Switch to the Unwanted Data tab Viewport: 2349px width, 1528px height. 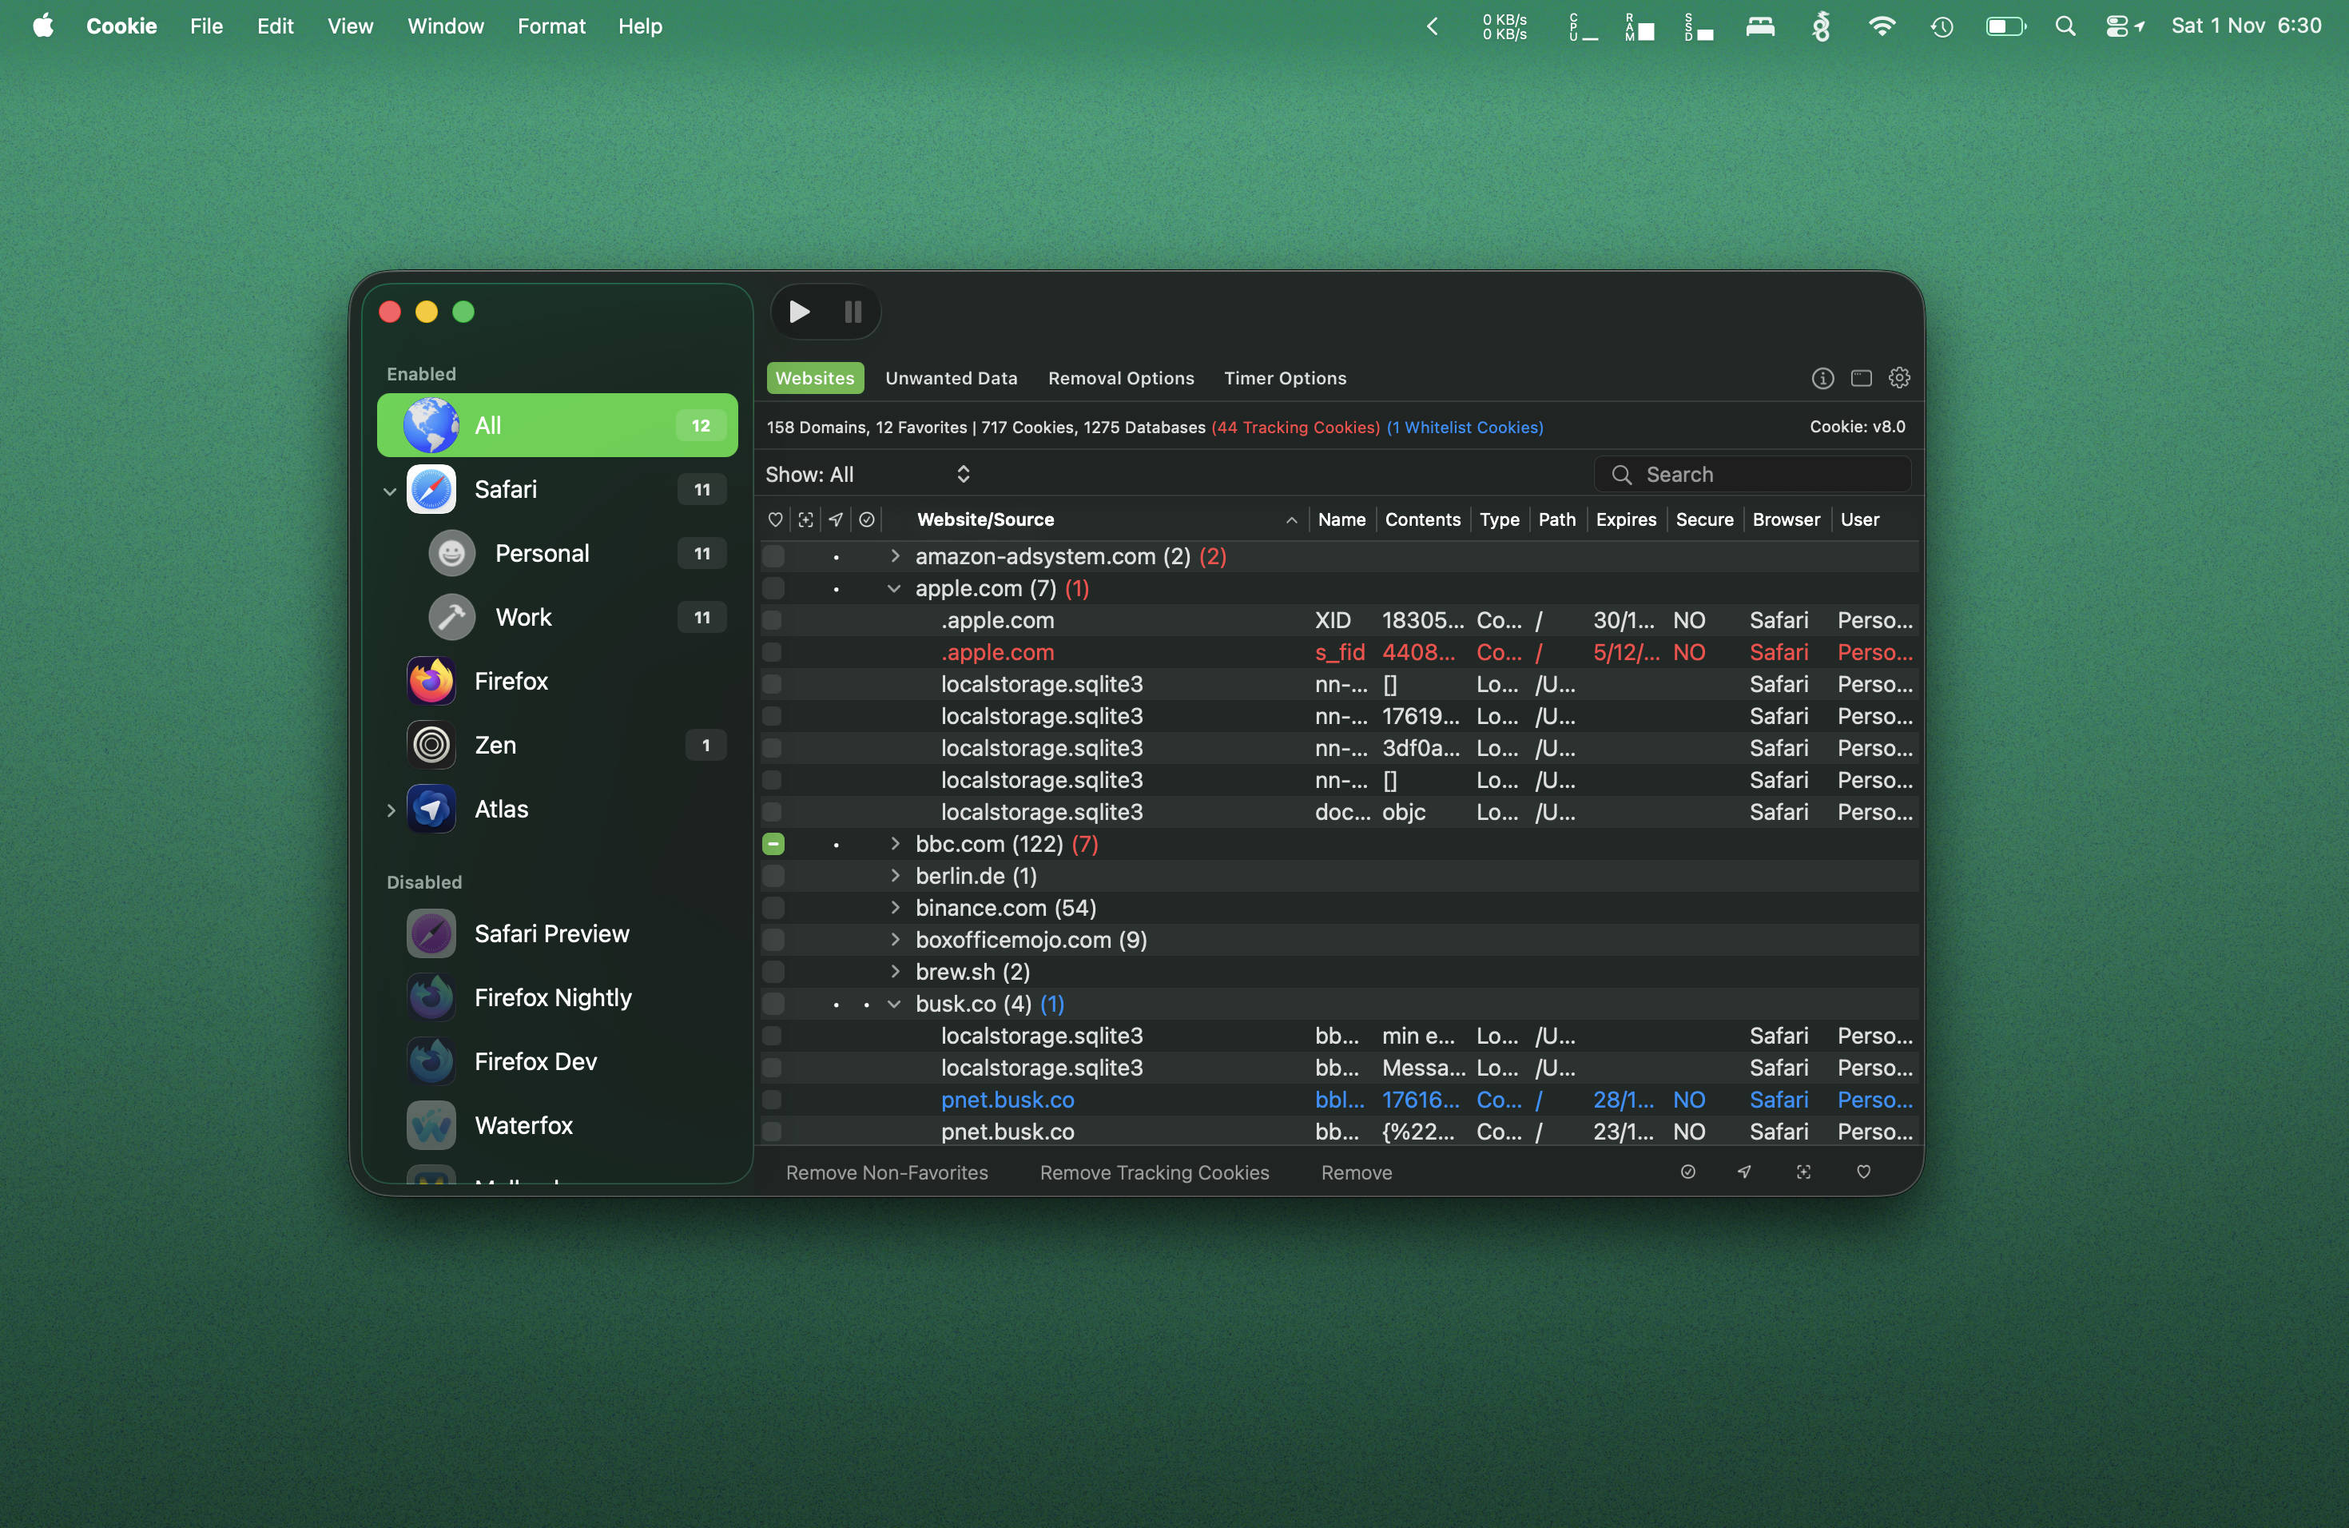pos(952,378)
